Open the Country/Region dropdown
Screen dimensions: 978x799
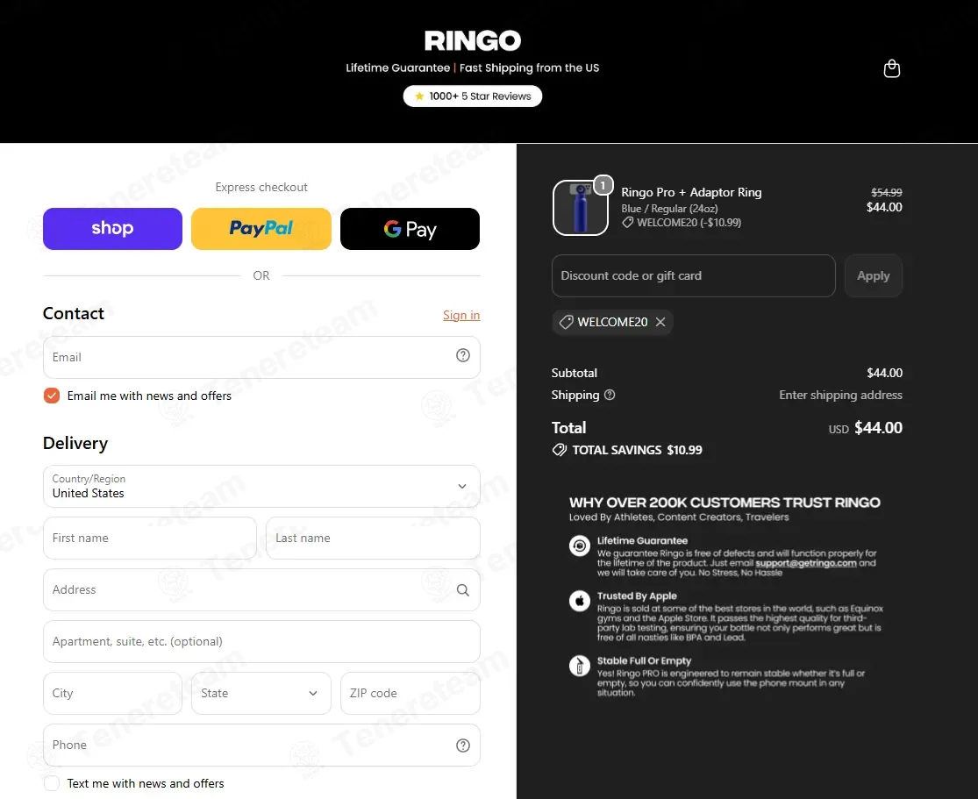pos(261,486)
